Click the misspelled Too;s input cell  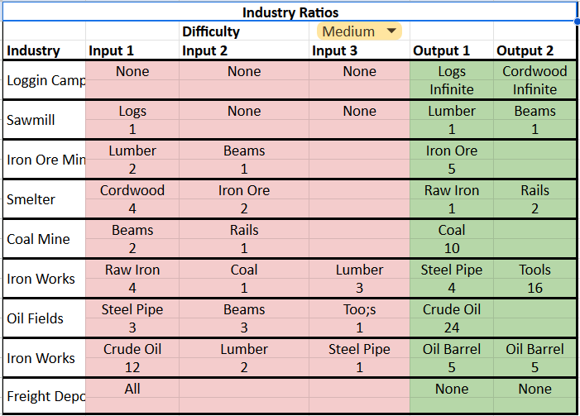click(x=359, y=309)
